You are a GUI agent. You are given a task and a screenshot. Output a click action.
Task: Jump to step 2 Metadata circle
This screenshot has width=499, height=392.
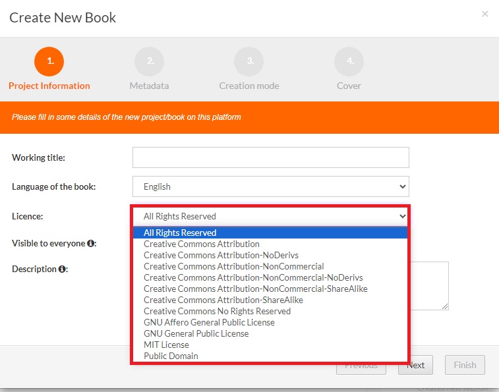tap(150, 61)
